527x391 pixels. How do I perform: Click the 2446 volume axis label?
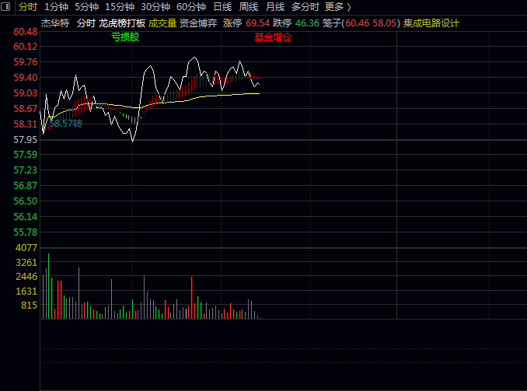26,277
